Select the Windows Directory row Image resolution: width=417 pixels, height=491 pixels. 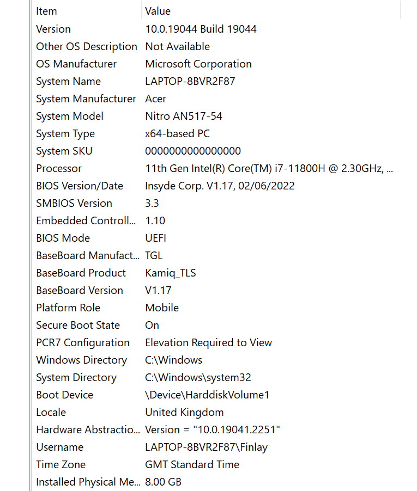tap(216, 360)
